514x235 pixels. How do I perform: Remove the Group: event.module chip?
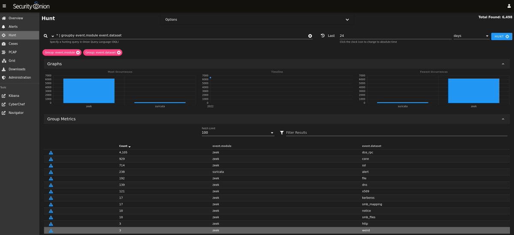(78, 52)
